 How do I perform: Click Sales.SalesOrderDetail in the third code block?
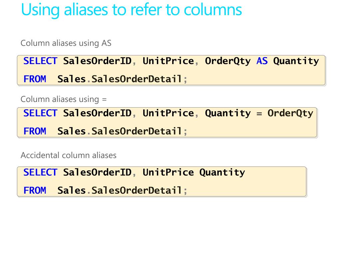point(120,191)
